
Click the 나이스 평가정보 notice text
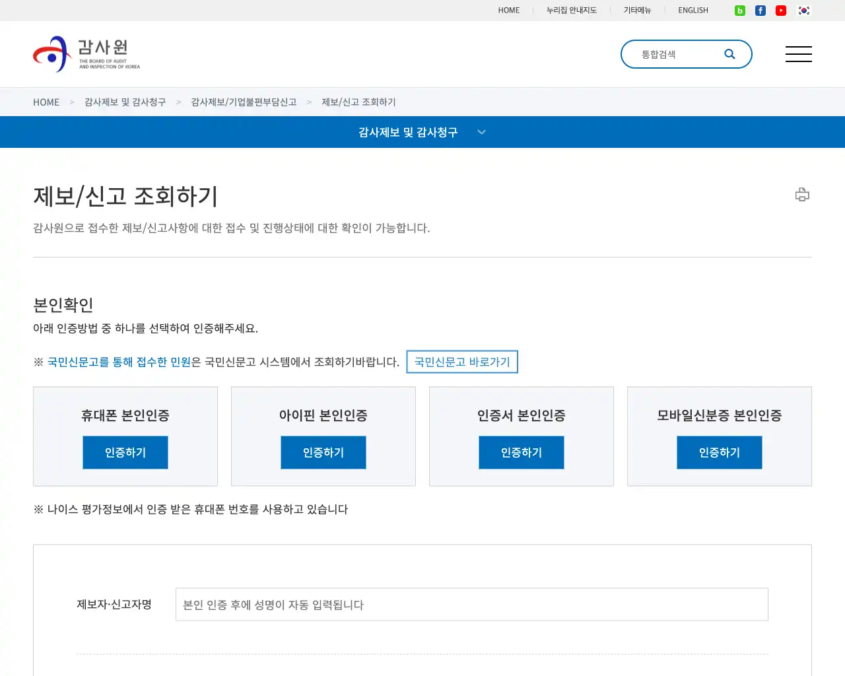click(x=191, y=510)
